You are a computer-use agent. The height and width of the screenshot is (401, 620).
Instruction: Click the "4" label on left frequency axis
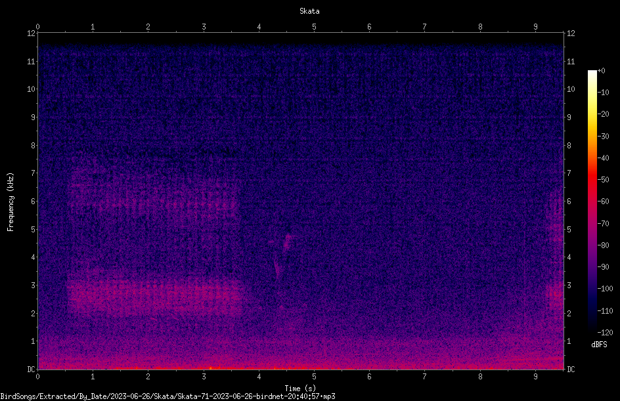(33, 257)
